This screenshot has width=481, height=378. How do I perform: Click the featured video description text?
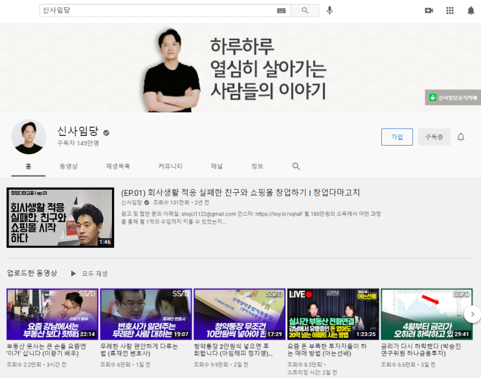(x=251, y=217)
